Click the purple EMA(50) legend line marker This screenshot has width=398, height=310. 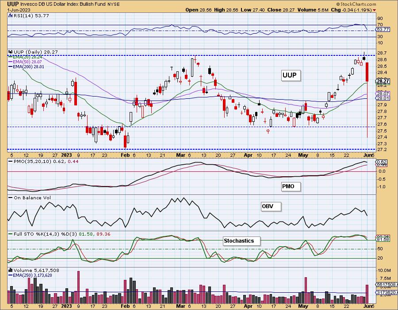11,62
